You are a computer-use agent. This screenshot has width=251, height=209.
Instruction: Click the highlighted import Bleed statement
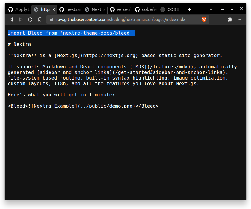(x=71, y=33)
